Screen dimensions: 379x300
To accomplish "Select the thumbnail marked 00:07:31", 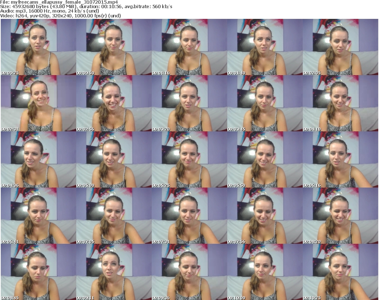I will pos(189,216).
